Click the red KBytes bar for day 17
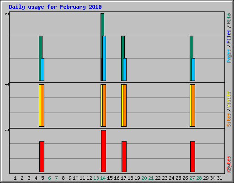Viewport: 234px width, 183px height. click(x=124, y=156)
